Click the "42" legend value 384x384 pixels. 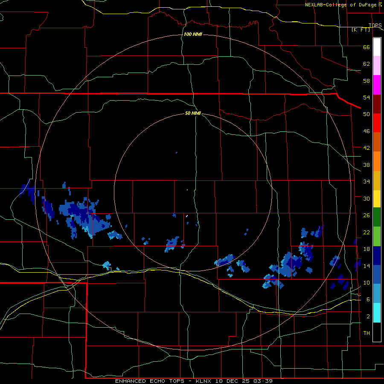367,148
